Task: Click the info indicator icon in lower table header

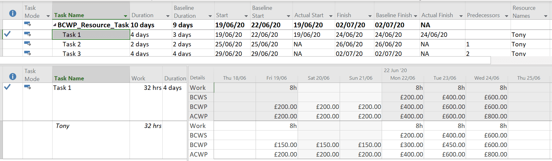Action: coord(13,77)
